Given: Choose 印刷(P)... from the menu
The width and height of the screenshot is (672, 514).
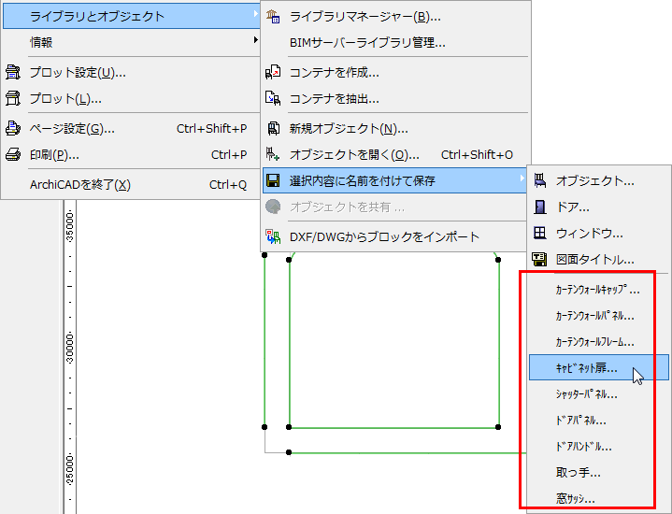Looking at the screenshot, I should (x=132, y=154).
